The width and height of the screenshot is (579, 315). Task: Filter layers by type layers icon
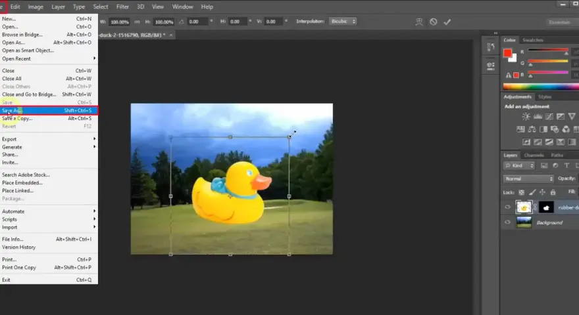pos(566,166)
